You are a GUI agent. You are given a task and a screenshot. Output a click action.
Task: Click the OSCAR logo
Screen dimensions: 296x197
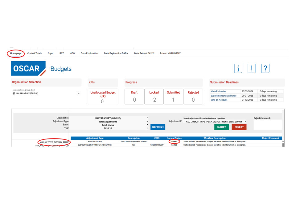[28, 68]
